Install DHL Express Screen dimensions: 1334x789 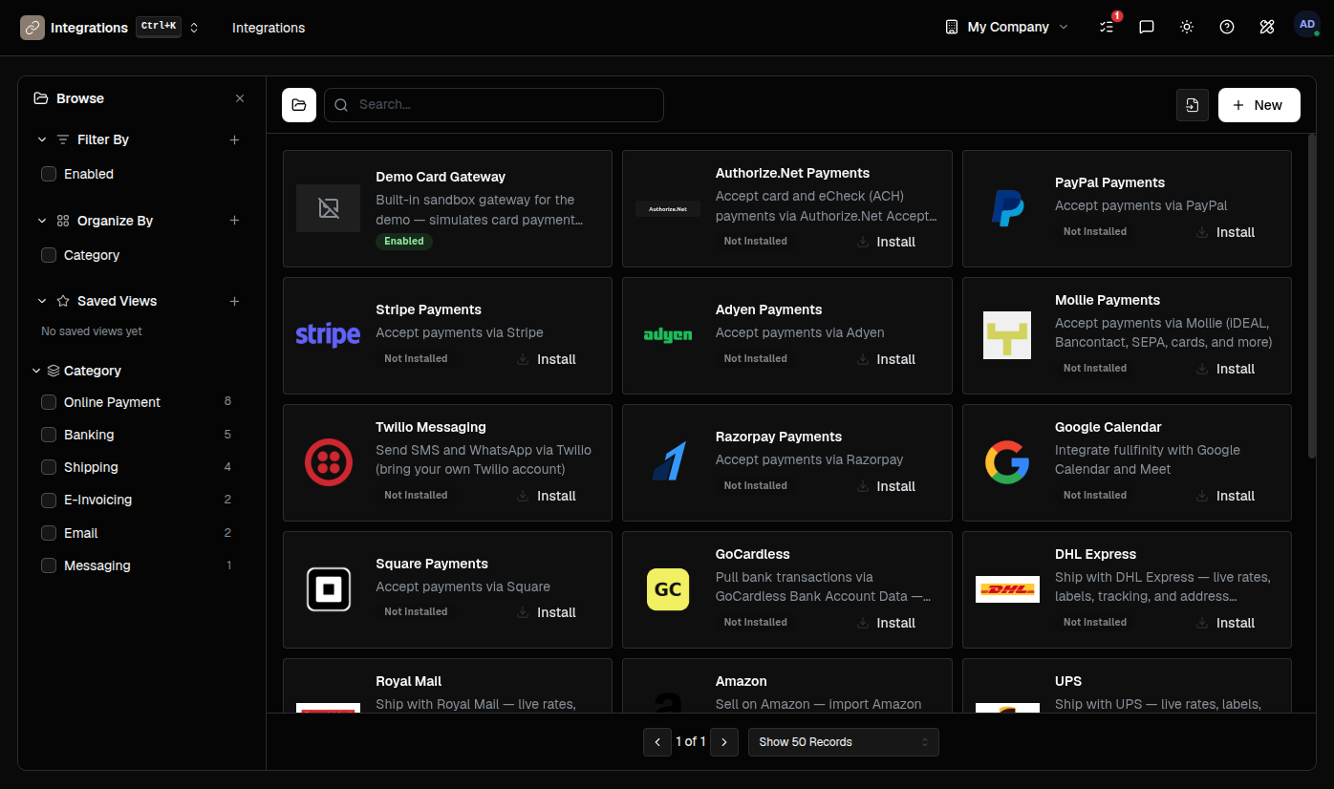tap(1226, 623)
